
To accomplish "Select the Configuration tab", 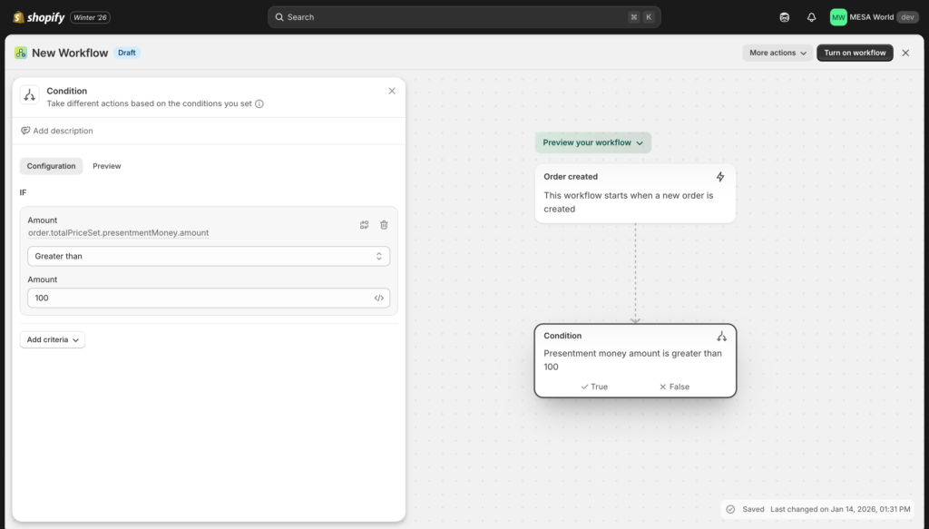I will (x=51, y=166).
